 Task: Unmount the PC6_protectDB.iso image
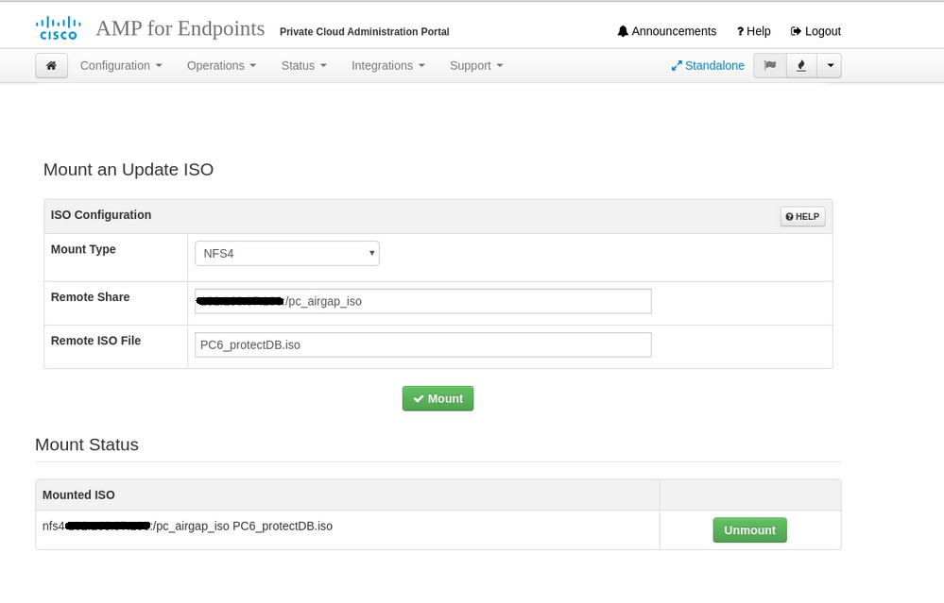749,530
